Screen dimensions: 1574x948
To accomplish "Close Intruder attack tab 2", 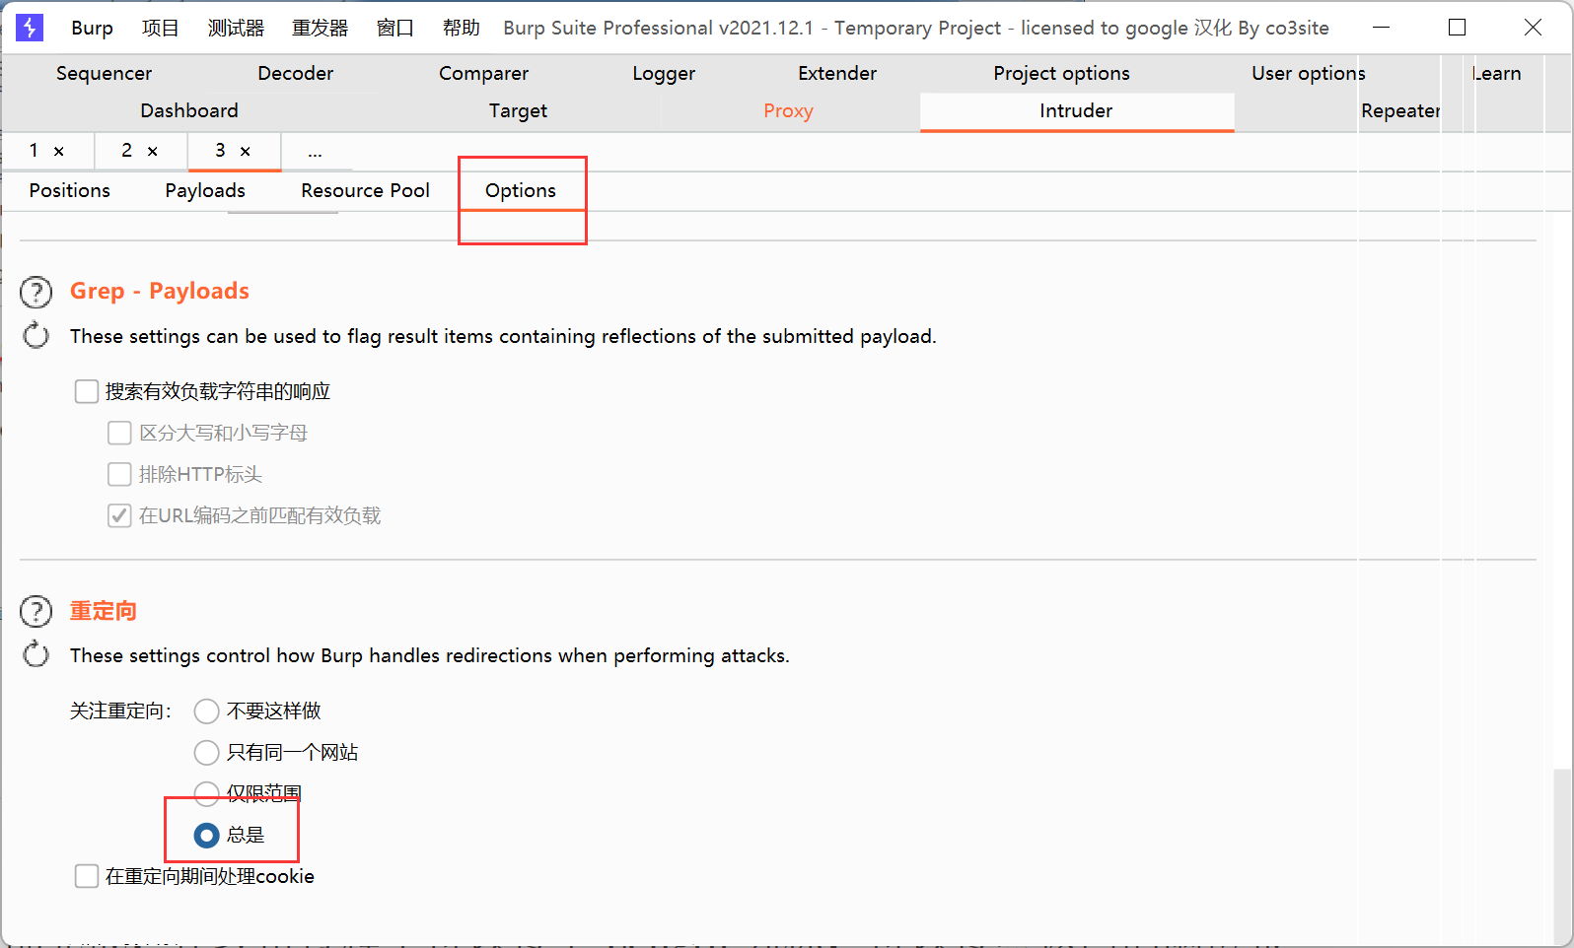I will click(153, 151).
